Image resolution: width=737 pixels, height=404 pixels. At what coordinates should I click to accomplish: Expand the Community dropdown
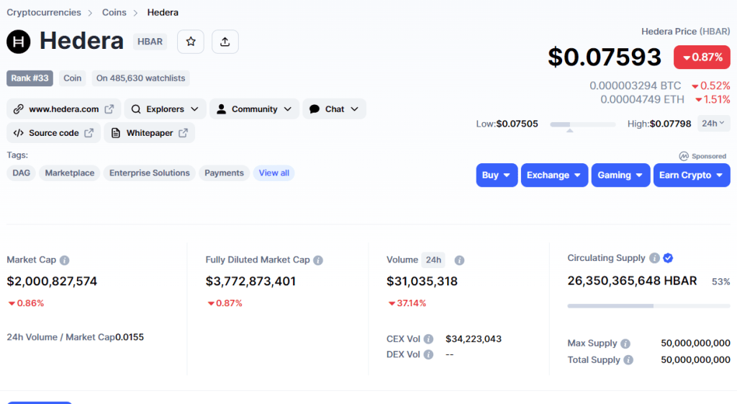point(254,109)
